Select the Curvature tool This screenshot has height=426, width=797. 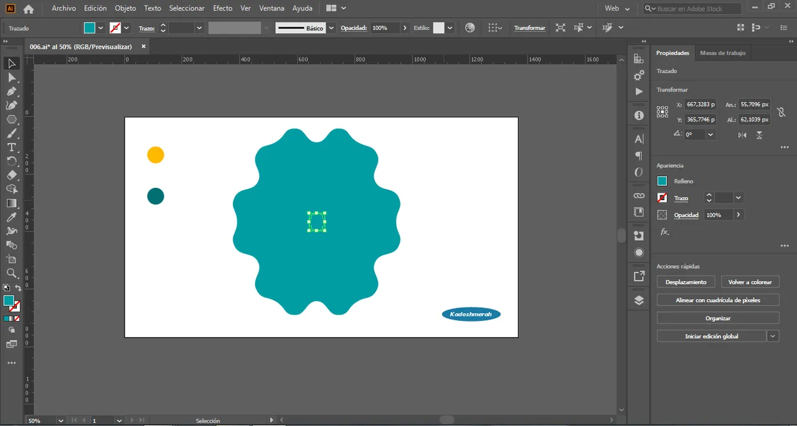coord(11,106)
